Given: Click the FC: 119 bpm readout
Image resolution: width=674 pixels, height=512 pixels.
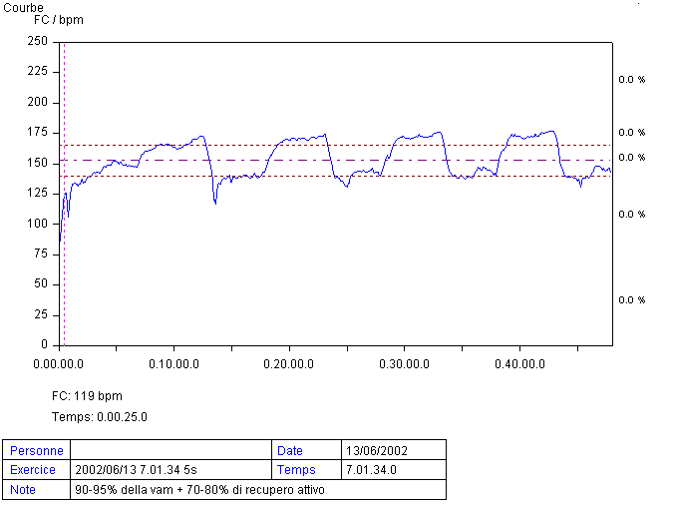Looking at the screenshot, I should 87,396.
